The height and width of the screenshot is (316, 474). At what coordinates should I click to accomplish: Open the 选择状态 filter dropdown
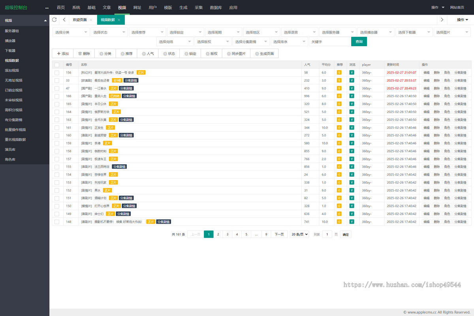click(109, 32)
